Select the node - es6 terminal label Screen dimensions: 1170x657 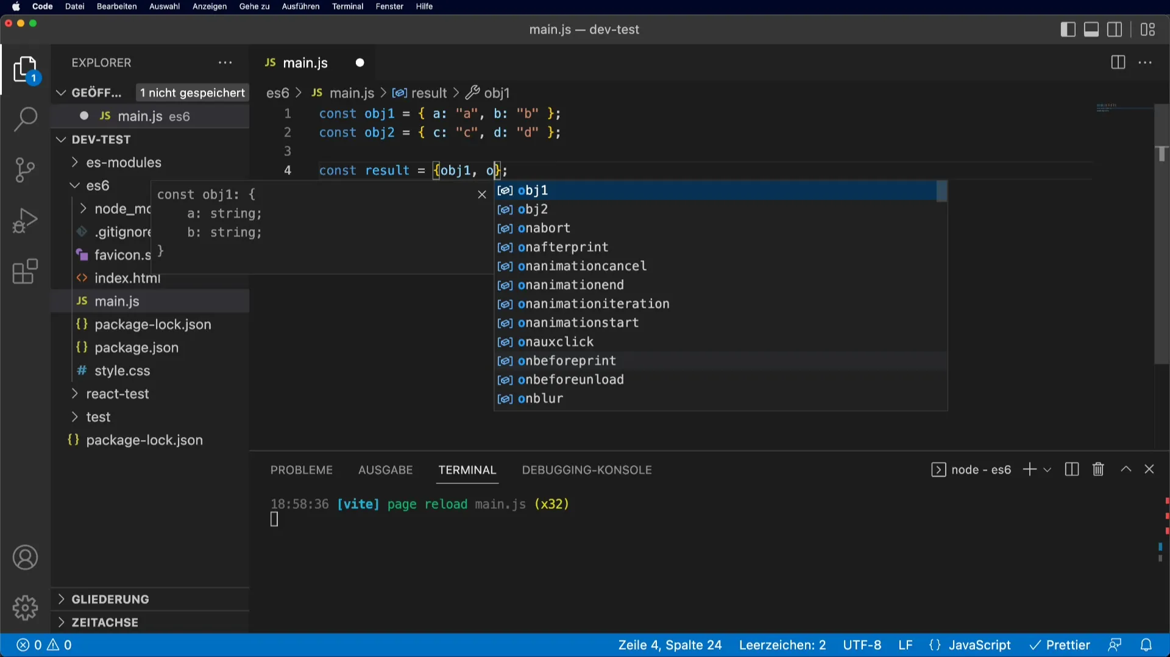tap(971, 470)
